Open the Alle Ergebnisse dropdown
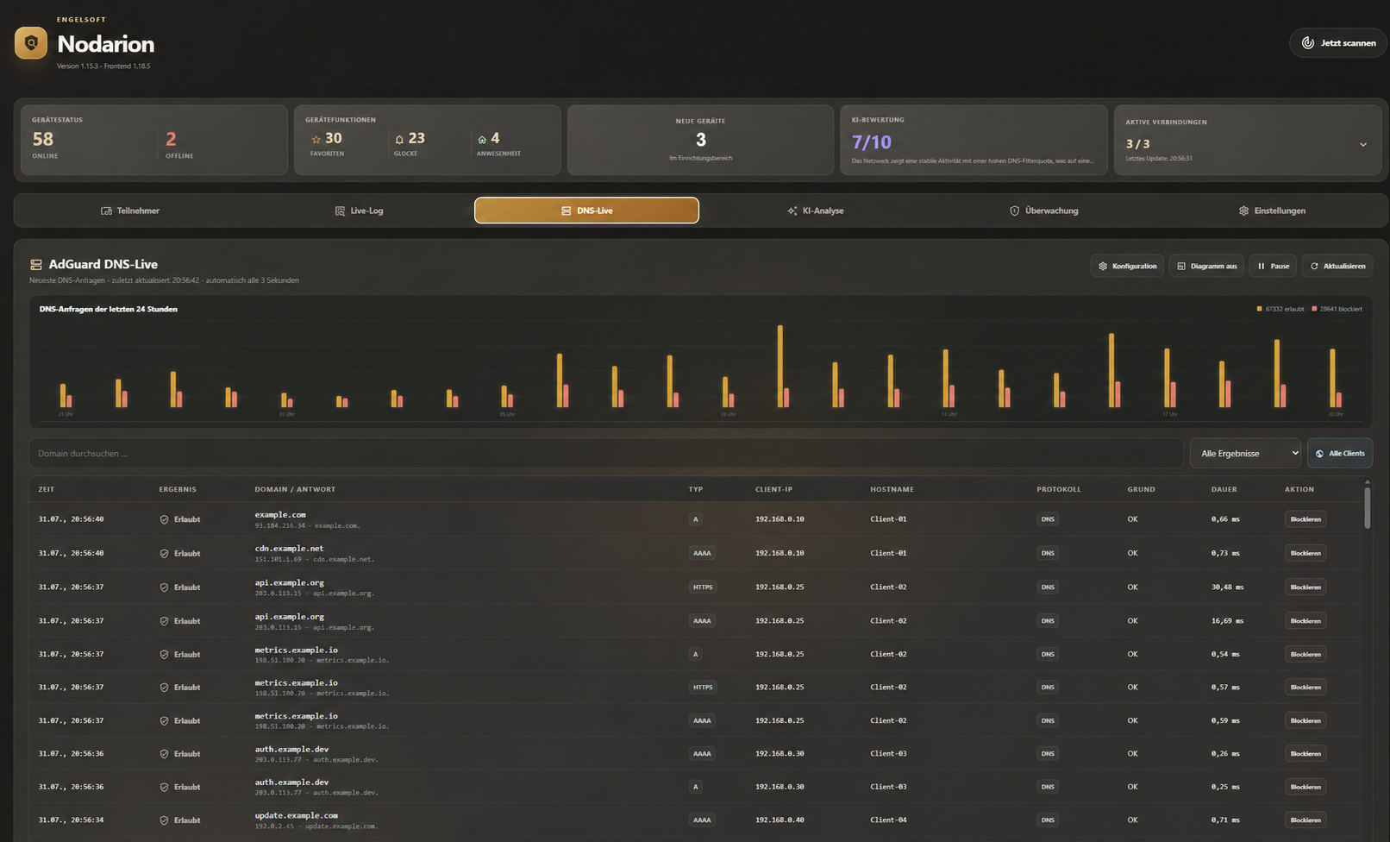Screen dimensions: 1390x842 (x=1245, y=453)
